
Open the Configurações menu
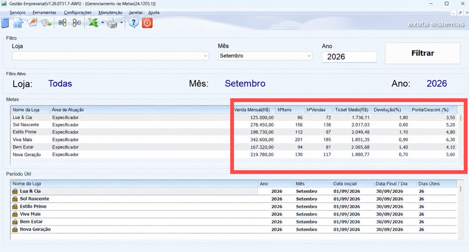(x=78, y=13)
